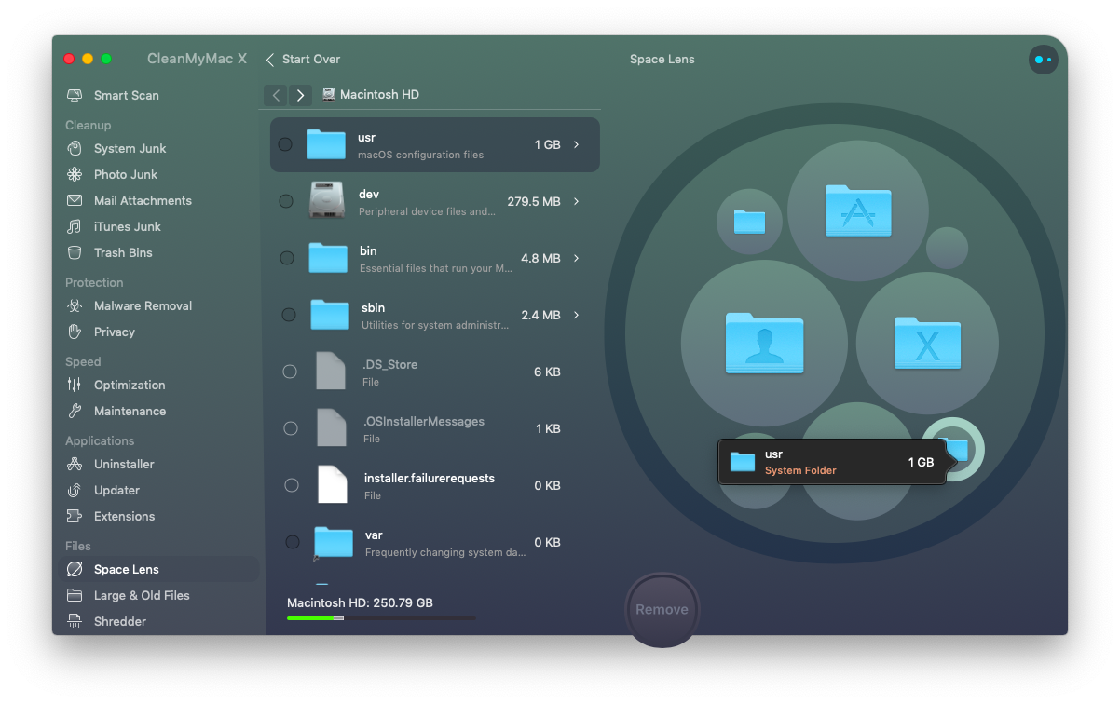The image size is (1120, 704).
Task: Click Macintosh HD breadcrumb label
Action: (379, 95)
